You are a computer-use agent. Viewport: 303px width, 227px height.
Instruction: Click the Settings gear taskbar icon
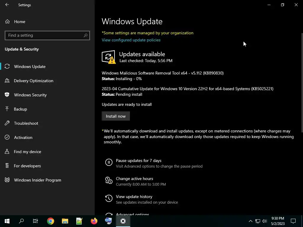[x=123, y=221]
